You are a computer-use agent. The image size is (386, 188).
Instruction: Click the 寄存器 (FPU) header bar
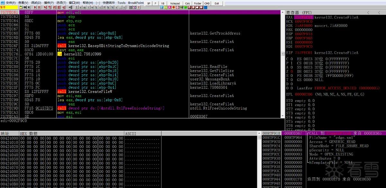pyautogui.click(x=335, y=12)
